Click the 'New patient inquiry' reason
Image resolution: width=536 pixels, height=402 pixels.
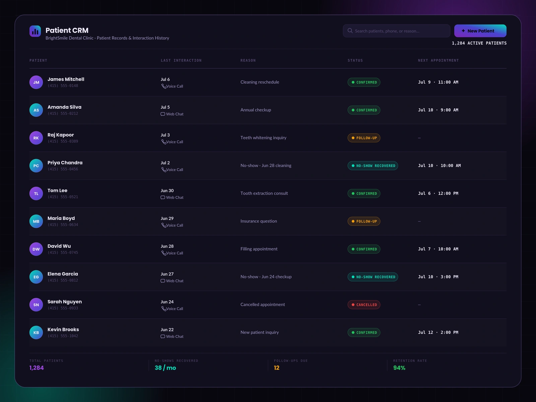(x=260, y=332)
